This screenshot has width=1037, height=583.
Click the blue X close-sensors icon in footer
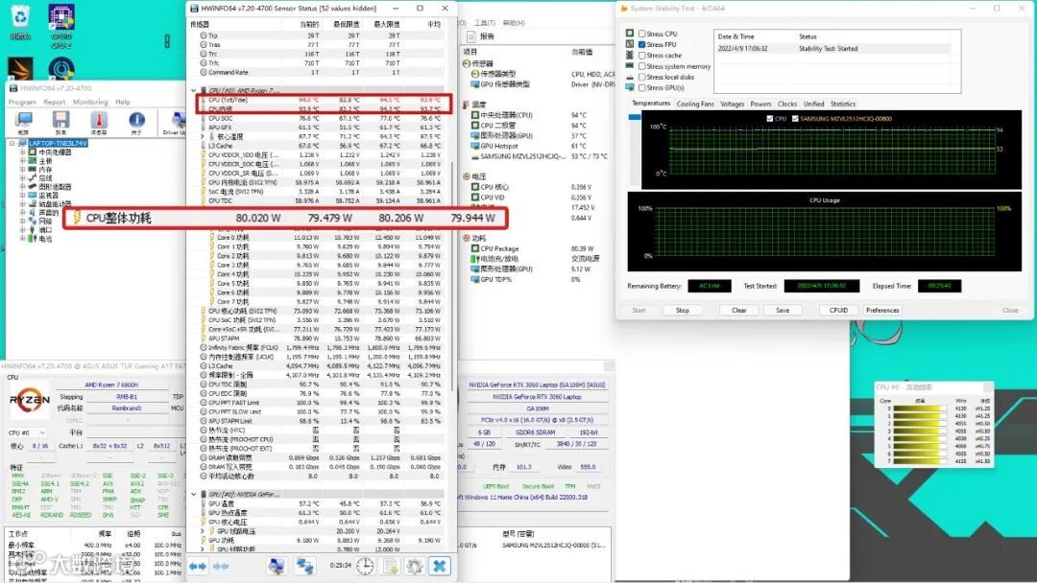coord(439,566)
